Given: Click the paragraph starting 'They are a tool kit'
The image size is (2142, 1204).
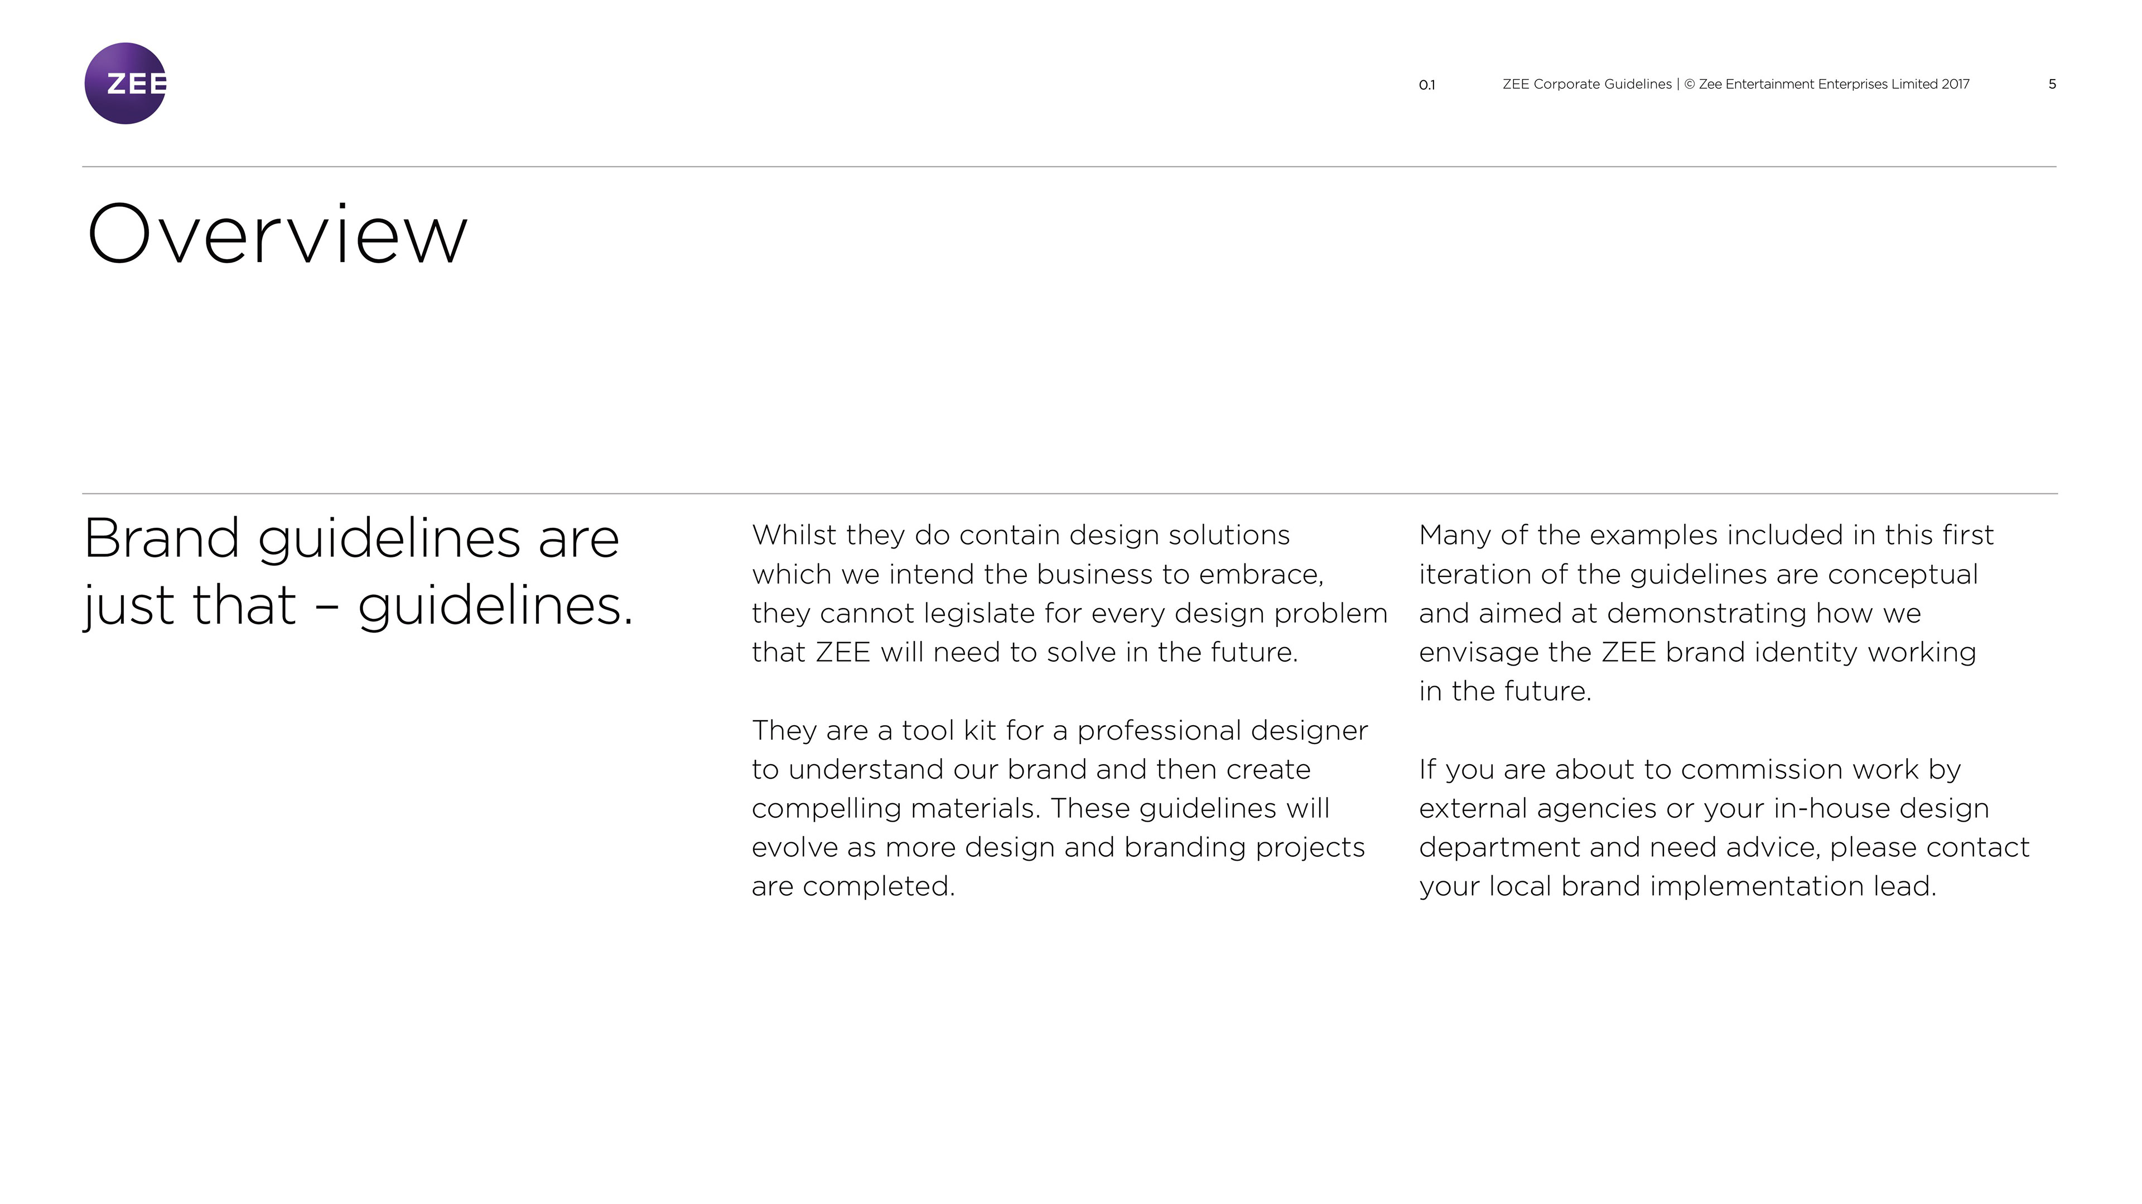Looking at the screenshot, I should coord(1058,808).
